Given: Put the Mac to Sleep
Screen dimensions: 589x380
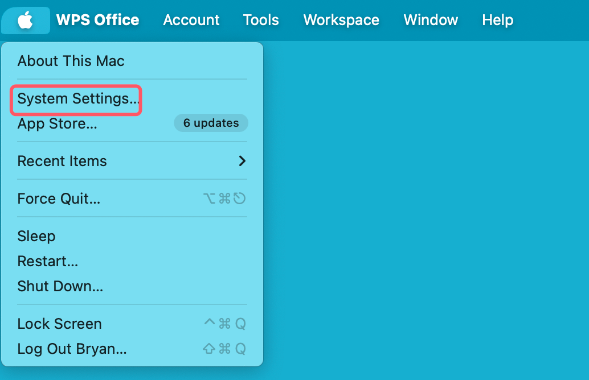Looking at the screenshot, I should tap(36, 236).
